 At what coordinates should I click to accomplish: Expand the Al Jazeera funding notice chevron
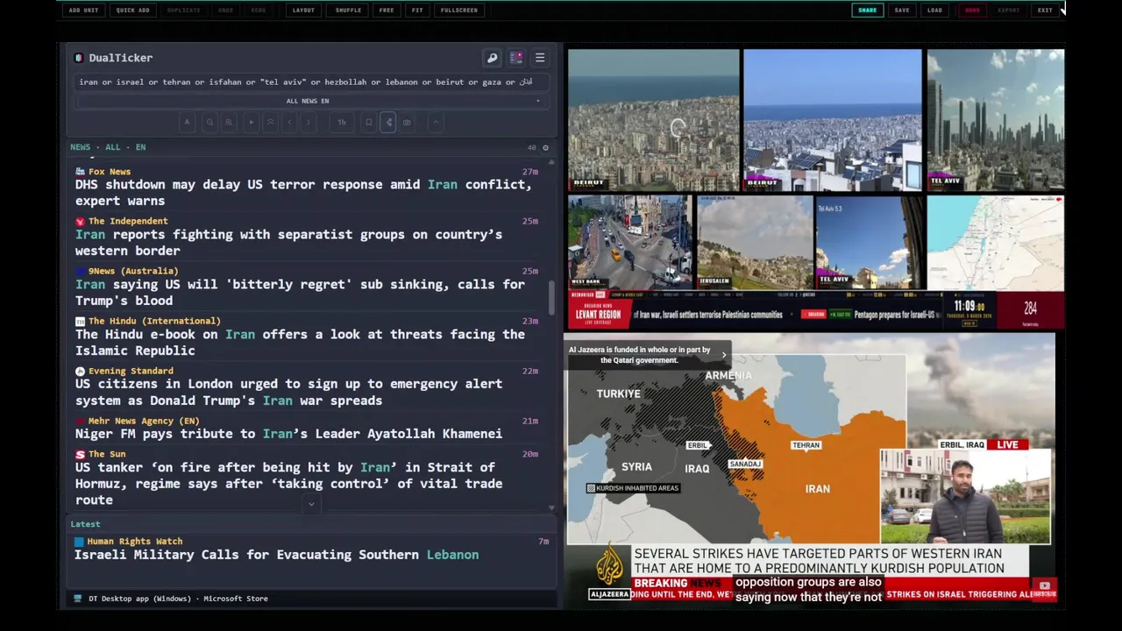[x=724, y=355]
